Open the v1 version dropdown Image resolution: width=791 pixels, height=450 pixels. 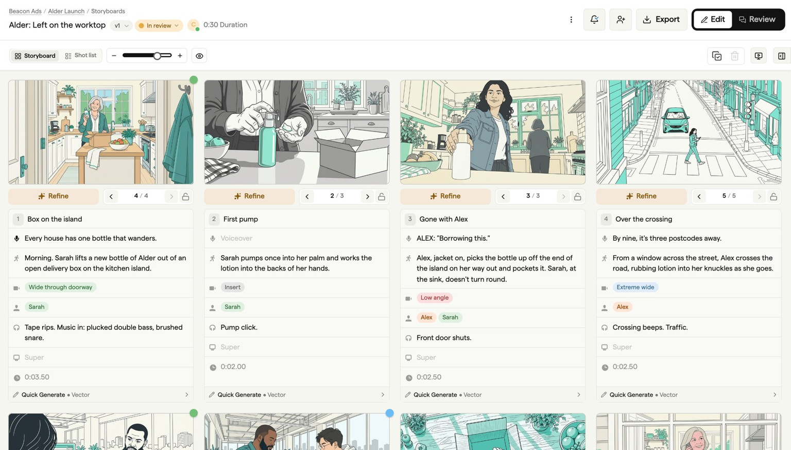coord(121,25)
